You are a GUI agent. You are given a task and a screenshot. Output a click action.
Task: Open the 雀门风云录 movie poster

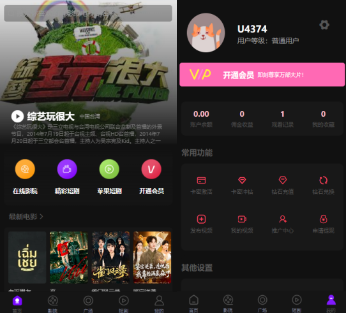pos(110,258)
